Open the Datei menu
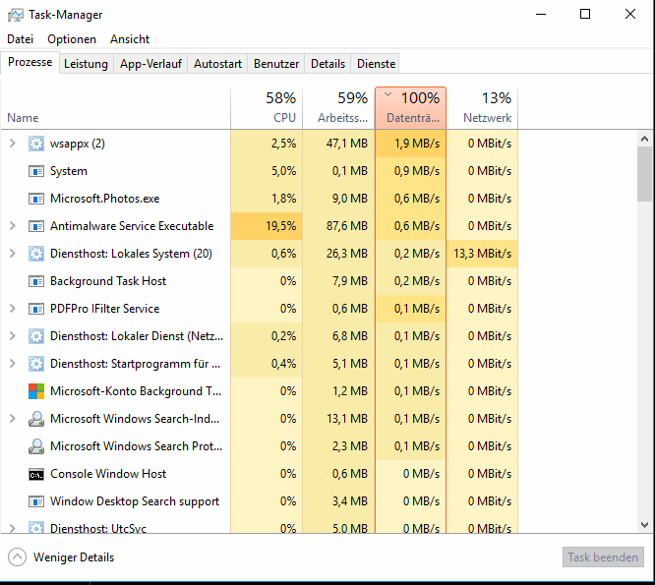The width and height of the screenshot is (655, 585). click(20, 39)
